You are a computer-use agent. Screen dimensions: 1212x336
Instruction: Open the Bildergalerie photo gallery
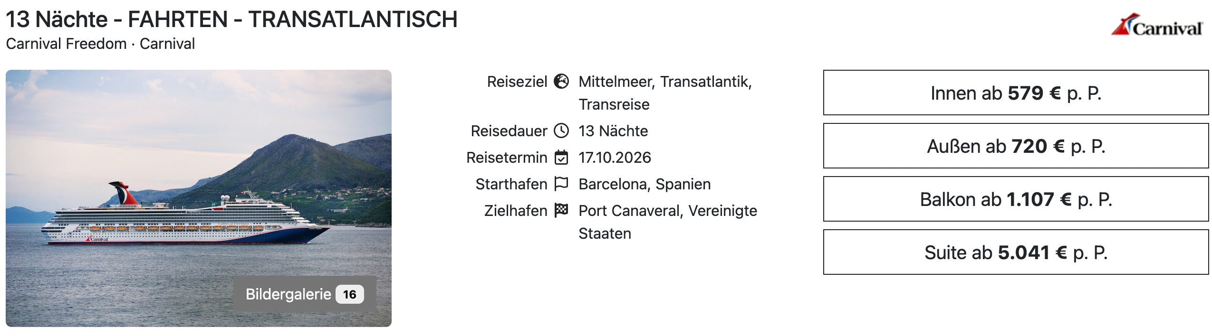click(288, 294)
